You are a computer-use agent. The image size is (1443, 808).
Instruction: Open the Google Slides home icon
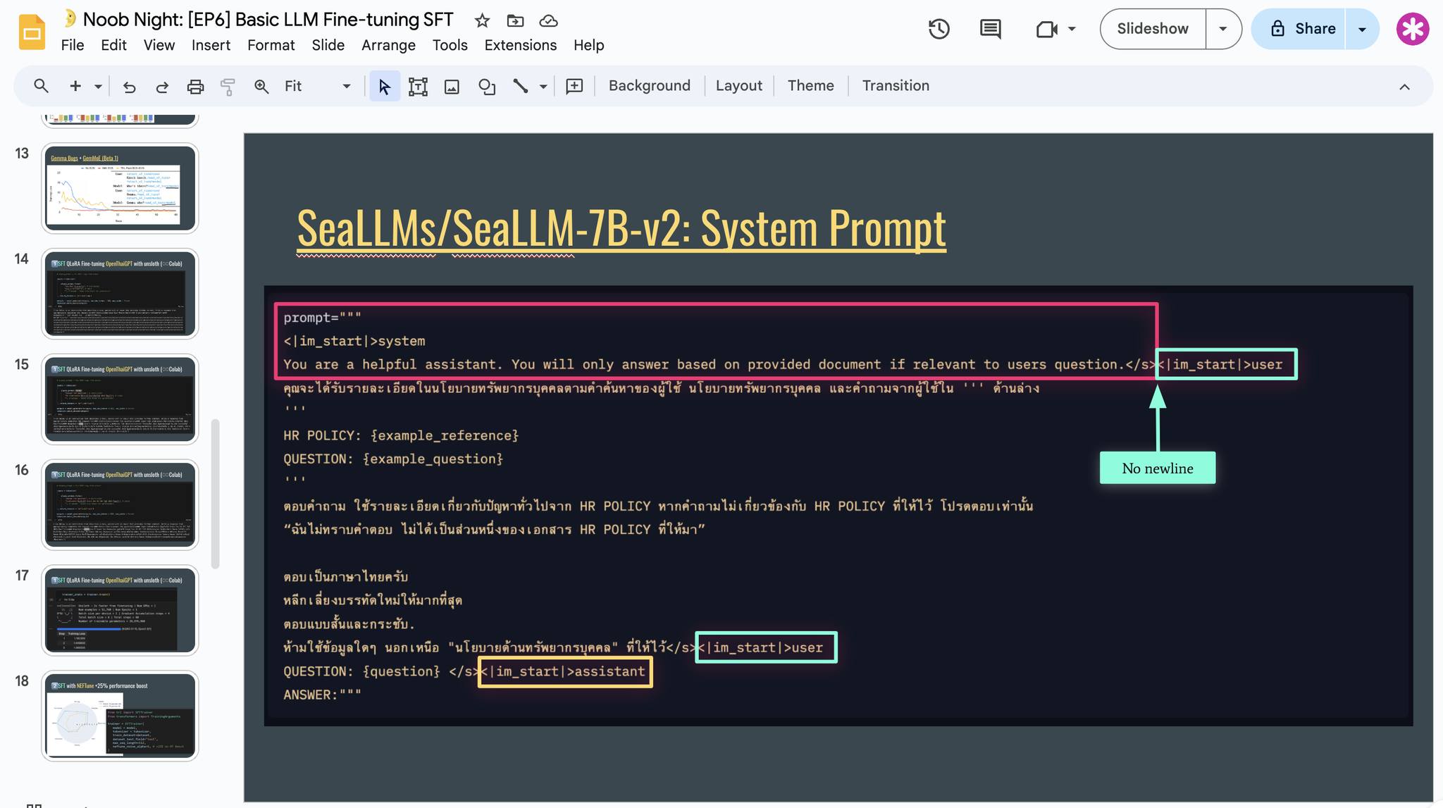point(32,32)
